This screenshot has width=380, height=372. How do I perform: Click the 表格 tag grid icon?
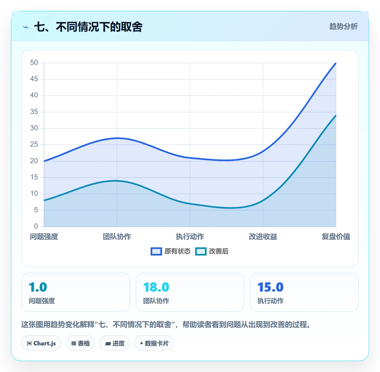(74, 343)
